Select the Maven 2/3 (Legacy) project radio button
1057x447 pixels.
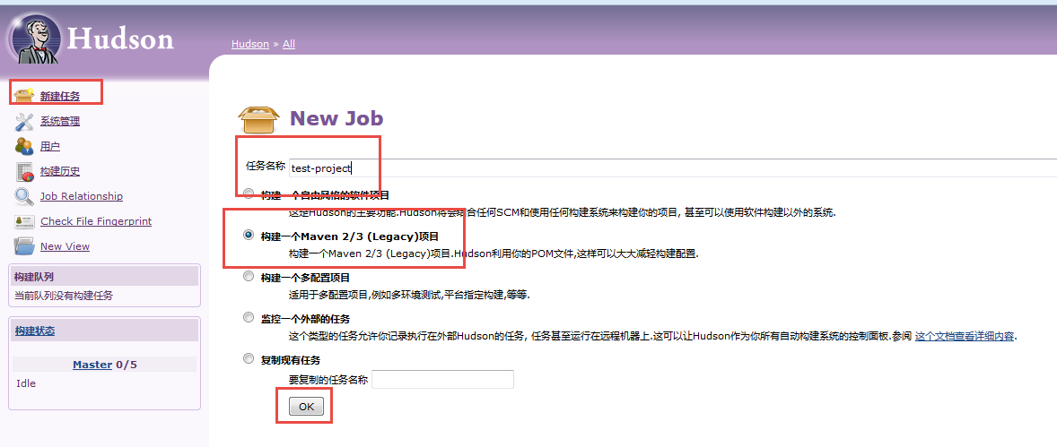point(249,235)
